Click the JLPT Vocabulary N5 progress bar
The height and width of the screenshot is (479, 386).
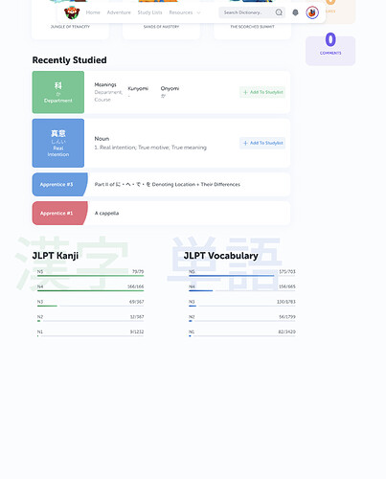pyautogui.click(x=242, y=276)
